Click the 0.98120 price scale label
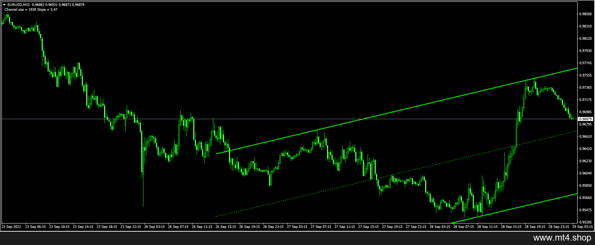Image resolution: width=595 pixels, height=245 pixels. click(585, 39)
